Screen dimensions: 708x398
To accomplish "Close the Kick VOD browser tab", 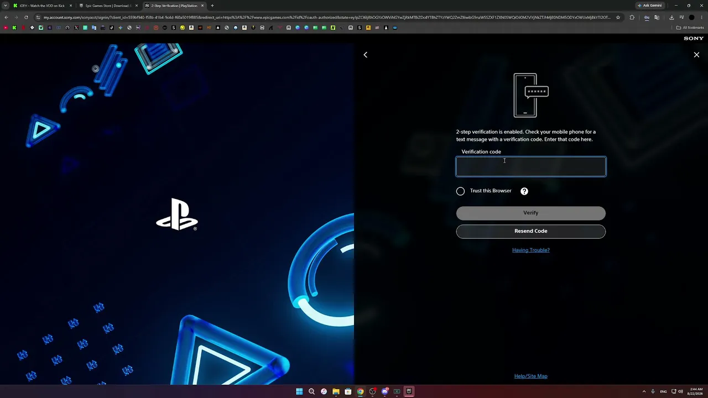I will pos(71,6).
